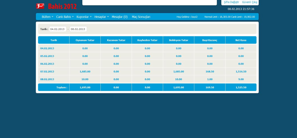The image size is (297, 138).
Task: Focus the start date field 04.02.2013
Action: (x=58, y=29)
